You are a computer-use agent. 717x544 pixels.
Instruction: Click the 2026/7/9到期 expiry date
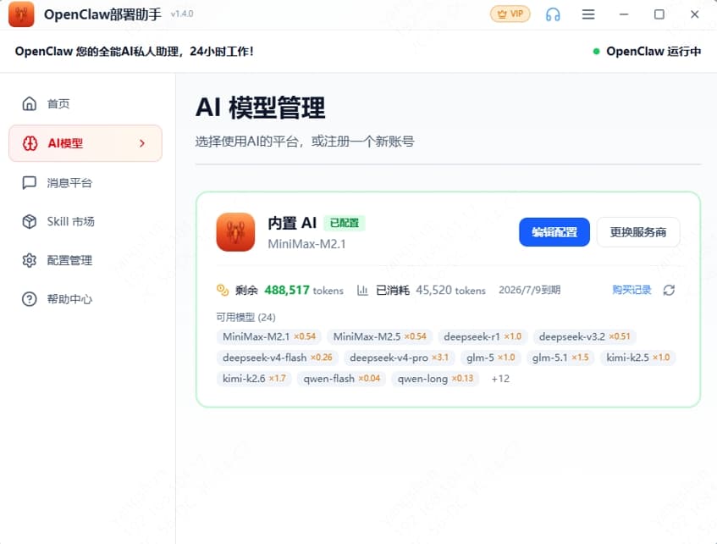point(530,290)
